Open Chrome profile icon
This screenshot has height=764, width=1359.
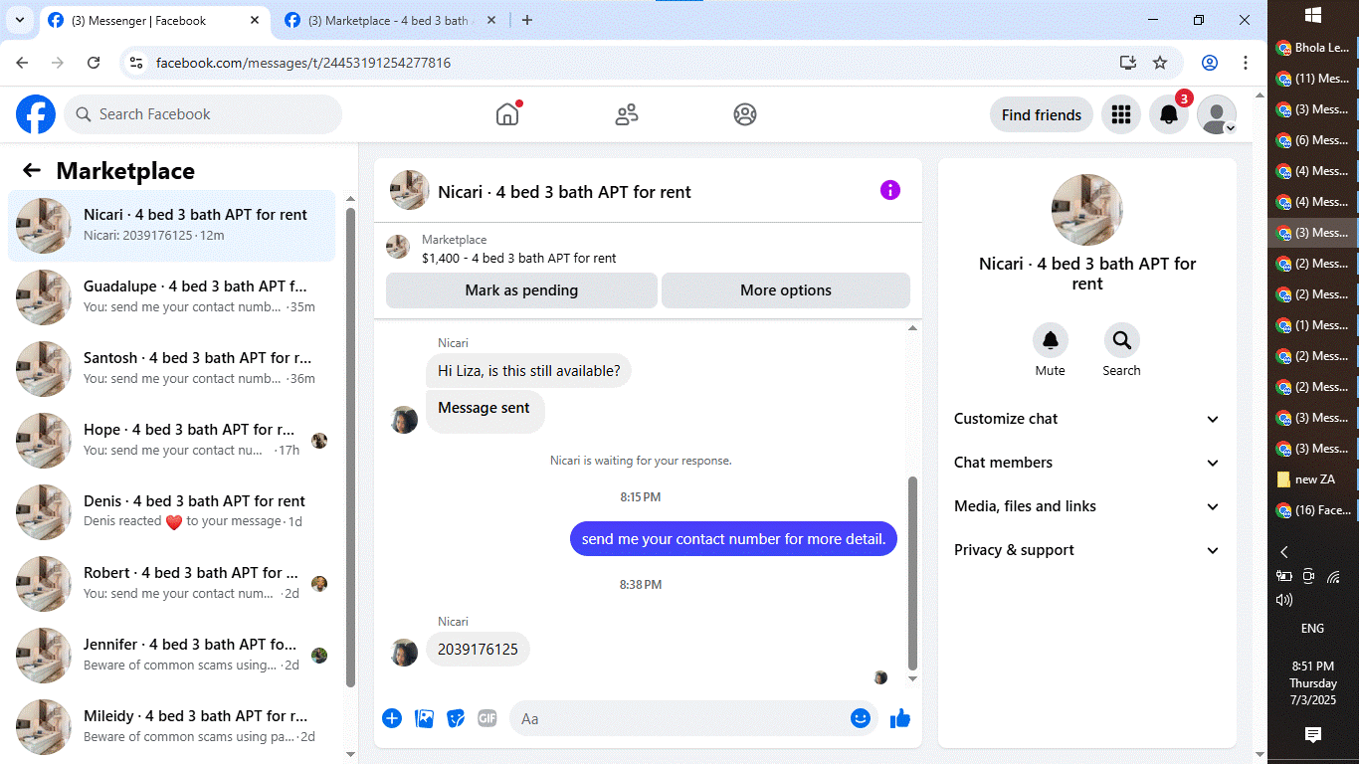coord(1210,63)
